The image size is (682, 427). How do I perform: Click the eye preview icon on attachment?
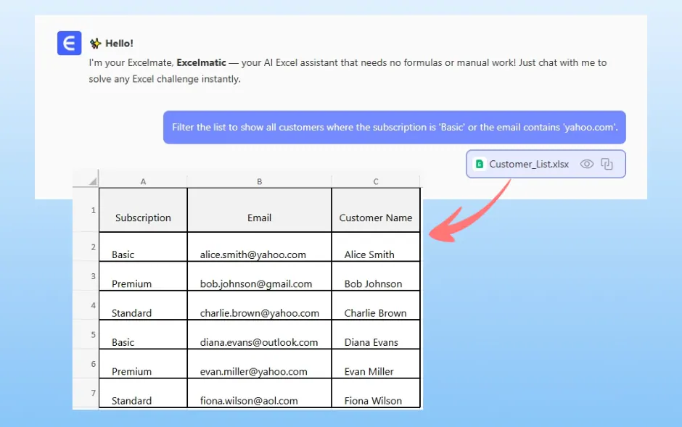[587, 164]
